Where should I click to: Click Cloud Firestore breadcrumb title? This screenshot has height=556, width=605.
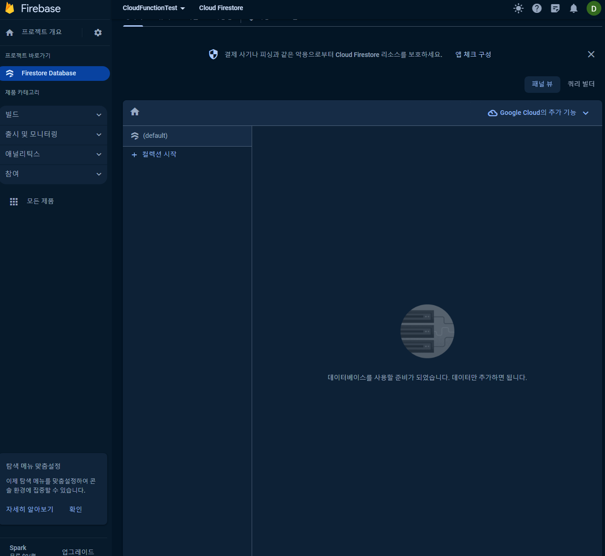tap(221, 8)
